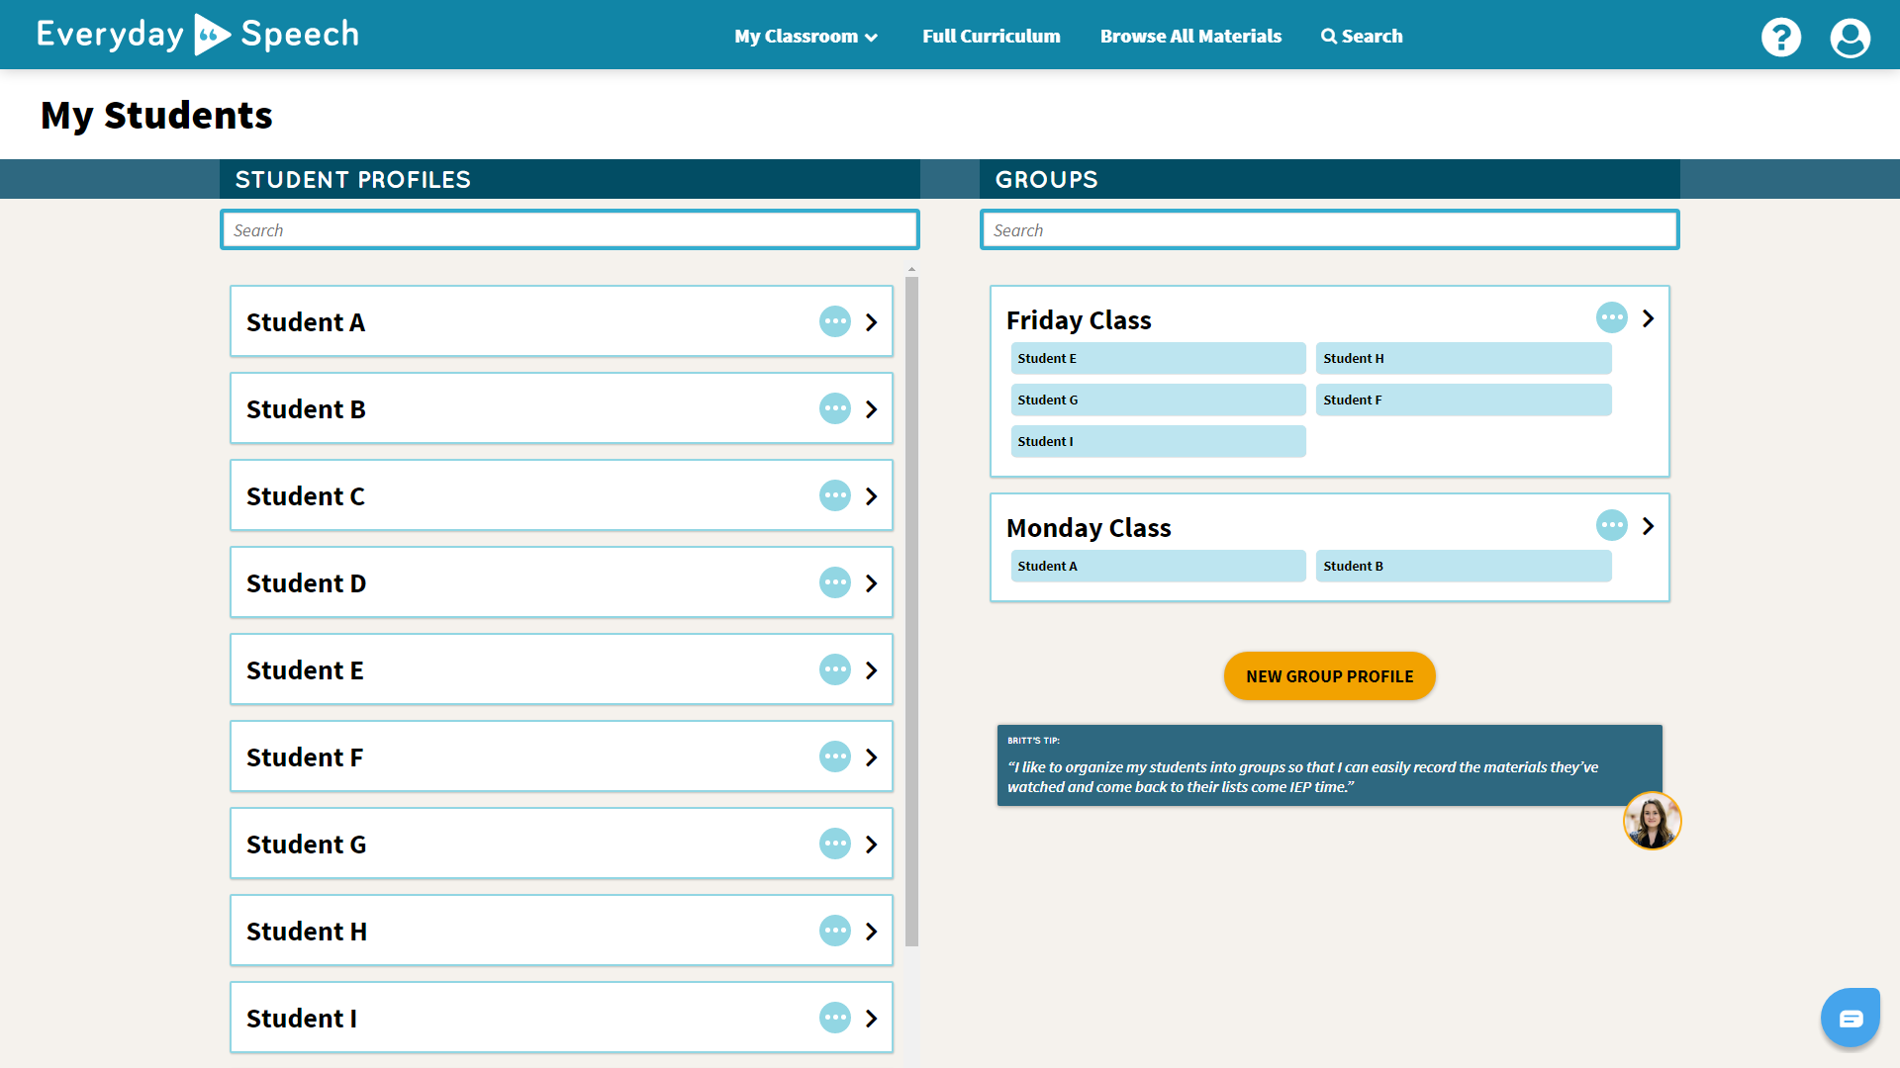This screenshot has width=1900, height=1068.
Task: Click the student list scrollbar
Action: pos(911,611)
